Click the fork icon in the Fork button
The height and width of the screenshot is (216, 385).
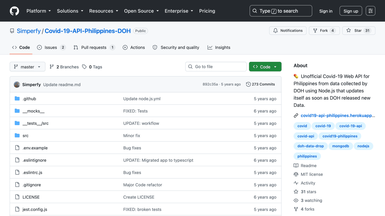(x=315, y=31)
